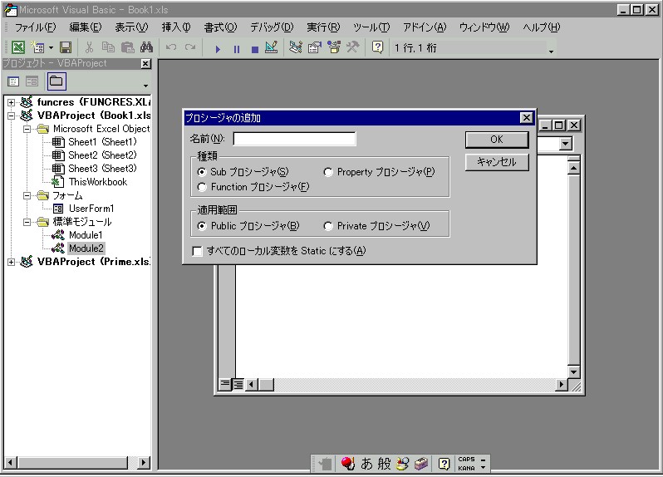Open the Project Explorer toolbar icon
Viewport: 663px width, 477px height.
[296, 48]
